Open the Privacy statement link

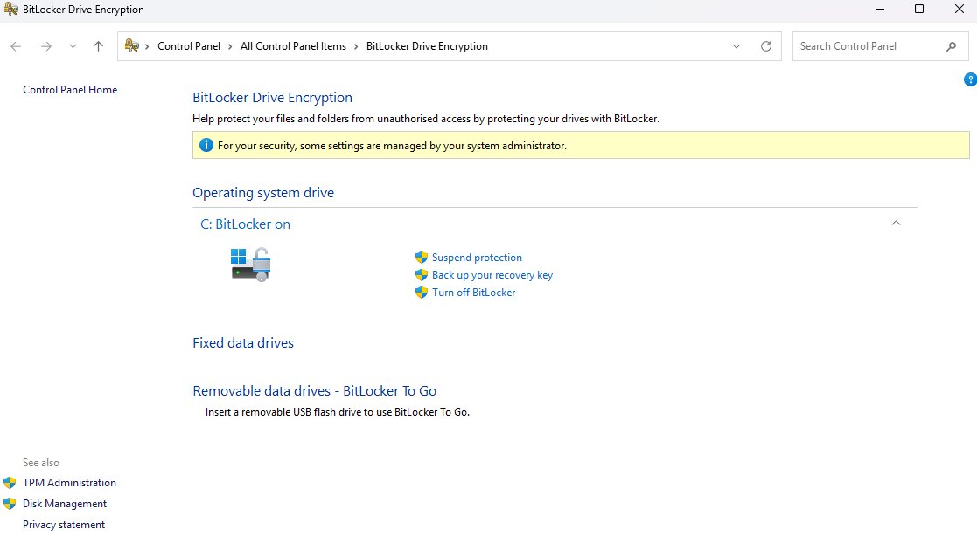(x=64, y=525)
